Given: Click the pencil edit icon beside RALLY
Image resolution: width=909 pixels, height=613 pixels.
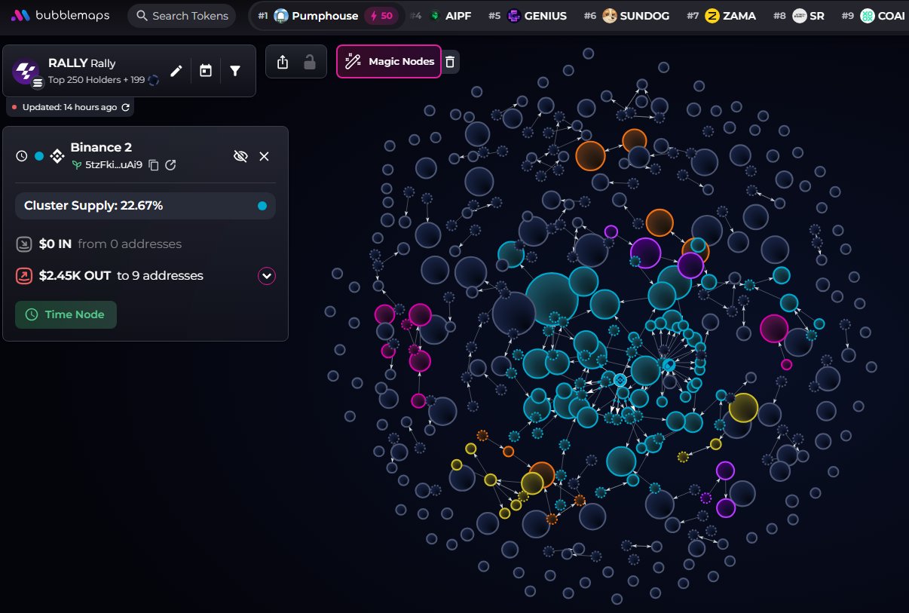Looking at the screenshot, I should [x=176, y=71].
